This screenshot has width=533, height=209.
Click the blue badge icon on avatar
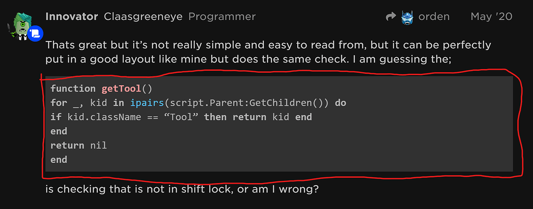click(x=35, y=34)
